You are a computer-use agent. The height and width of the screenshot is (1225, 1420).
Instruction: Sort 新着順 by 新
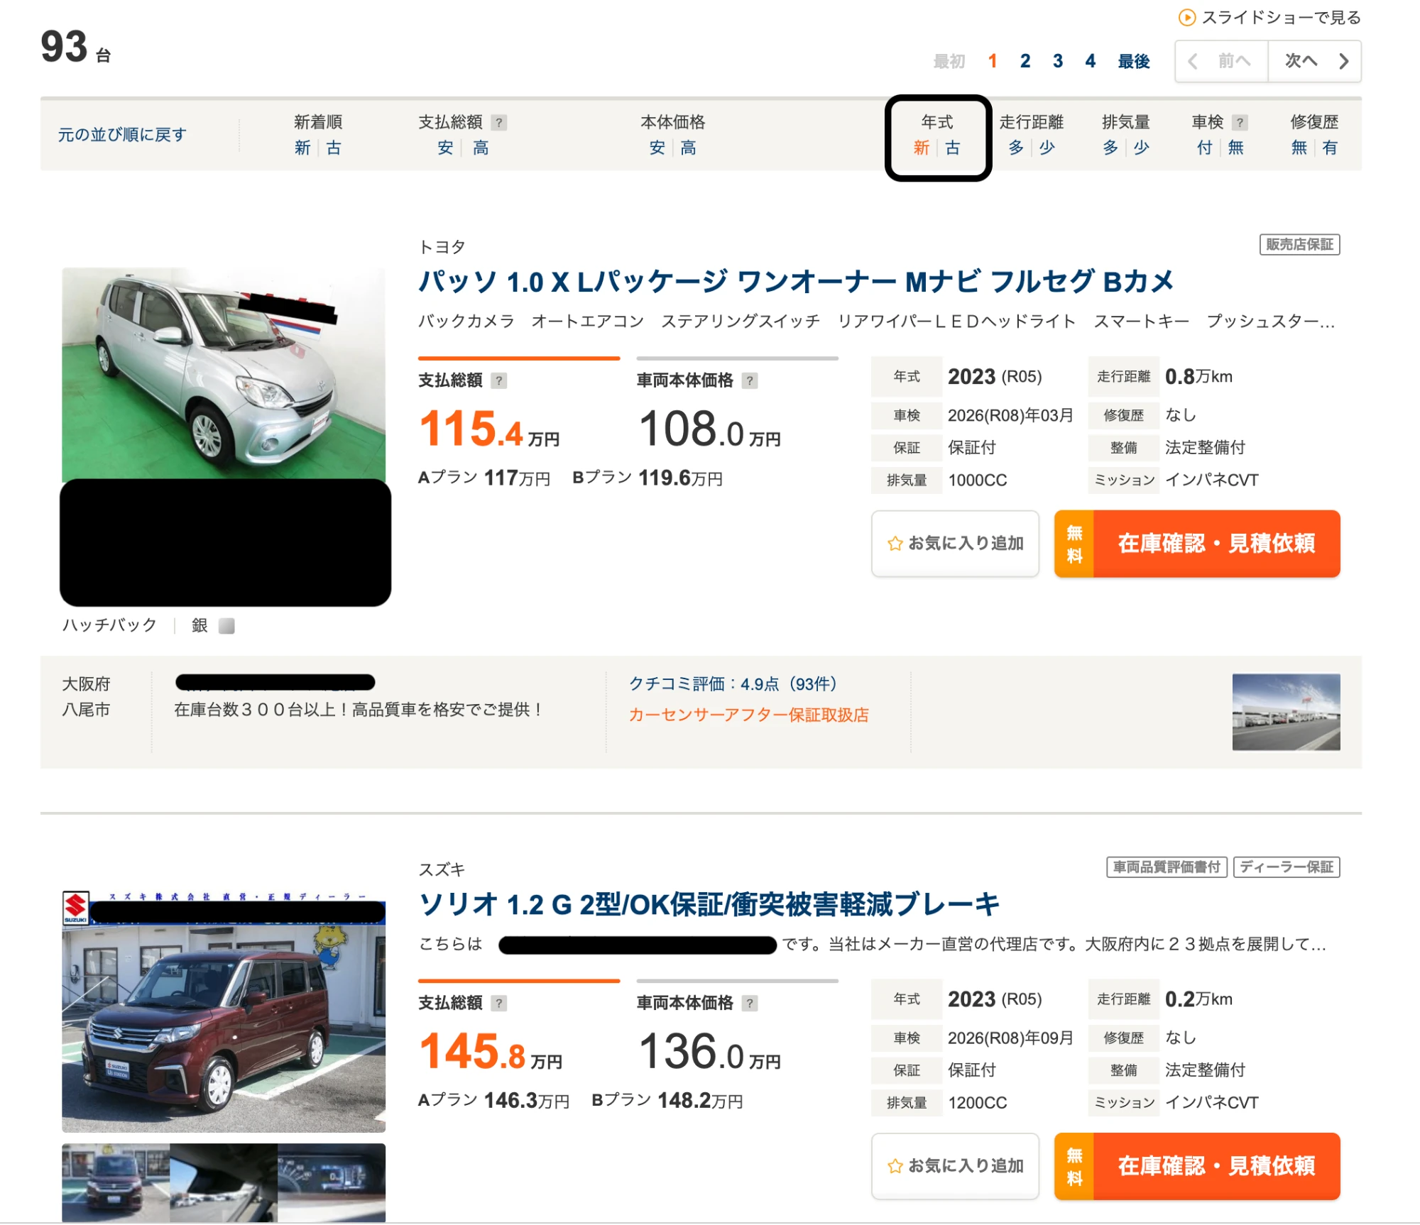pos(302,148)
